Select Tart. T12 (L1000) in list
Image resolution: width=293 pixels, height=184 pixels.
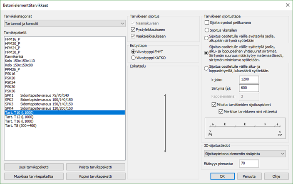click(x=22, y=116)
